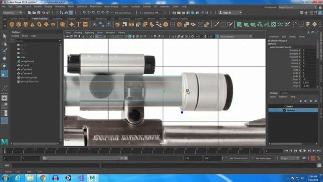Open the Sign In dropdown
This screenshot has height=182, width=323.
[230, 13]
